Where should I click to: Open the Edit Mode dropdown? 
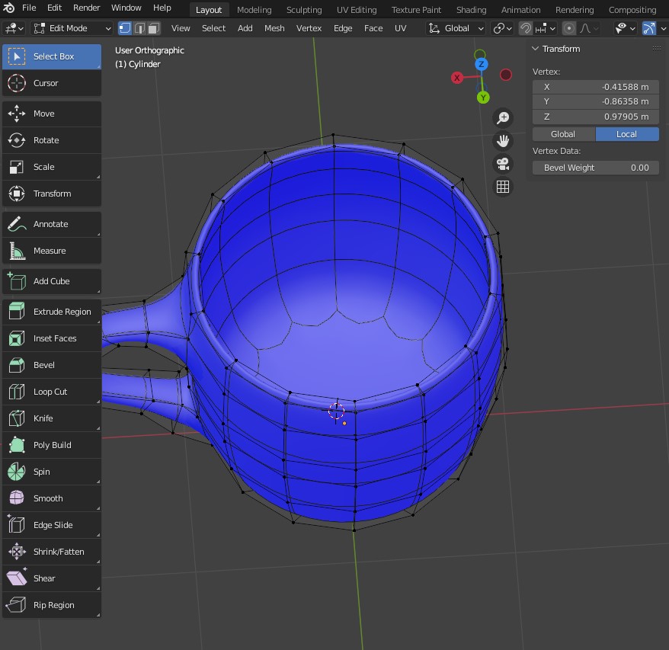pyautogui.click(x=72, y=28)
